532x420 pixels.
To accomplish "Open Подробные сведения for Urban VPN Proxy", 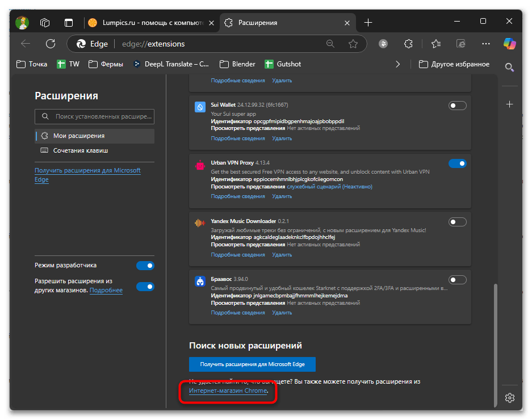I will 238,196.
